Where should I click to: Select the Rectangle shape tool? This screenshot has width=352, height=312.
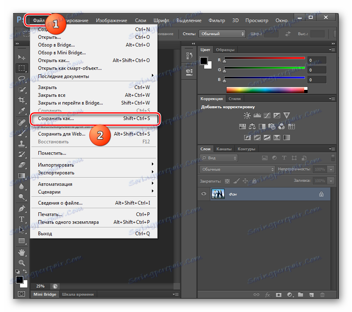click(x=22, y=241)
